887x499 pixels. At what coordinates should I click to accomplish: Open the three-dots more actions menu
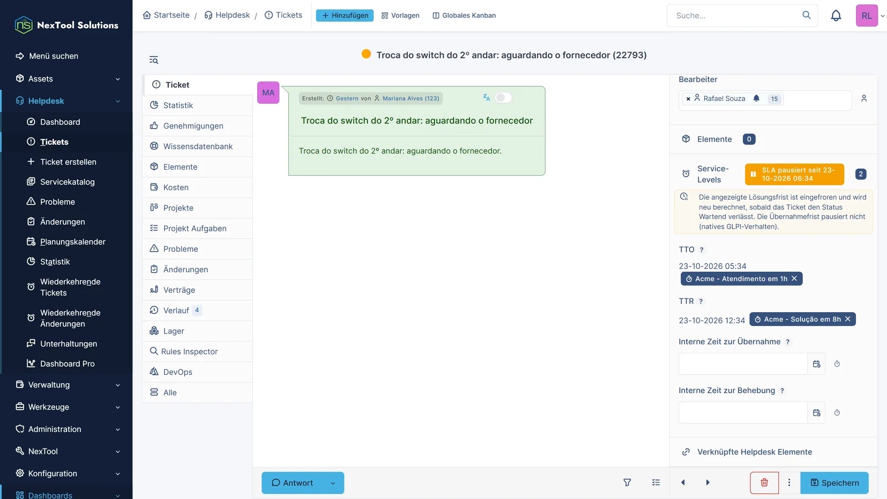pyautogui.click(x=789, y=483)
